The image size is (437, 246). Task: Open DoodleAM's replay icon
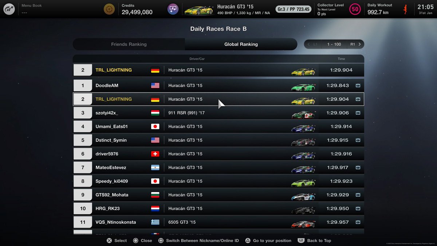(x=358, y=85)
